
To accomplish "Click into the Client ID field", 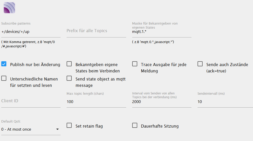I will coord(31,101).
